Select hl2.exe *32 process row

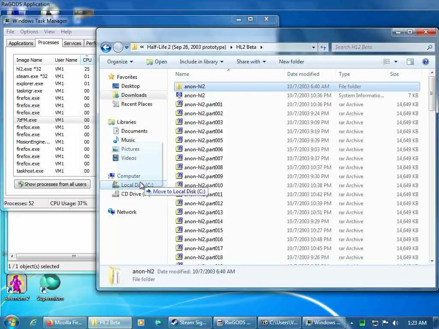[54, 69]
